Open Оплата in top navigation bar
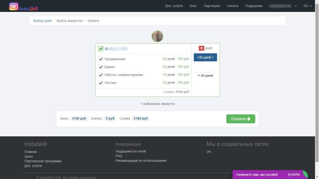The height and width of the screenshot is (179, 319). [233, 6]
